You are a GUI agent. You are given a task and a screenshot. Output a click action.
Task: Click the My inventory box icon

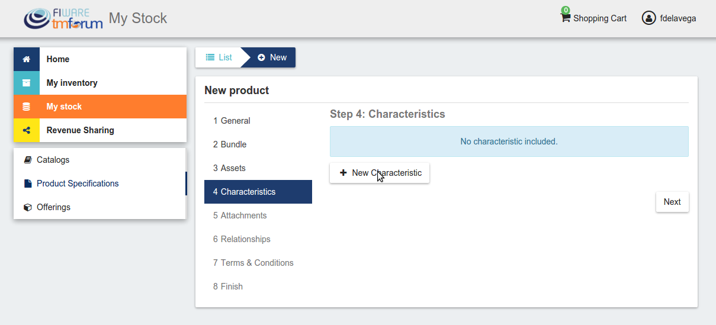[x=26, y=83]
